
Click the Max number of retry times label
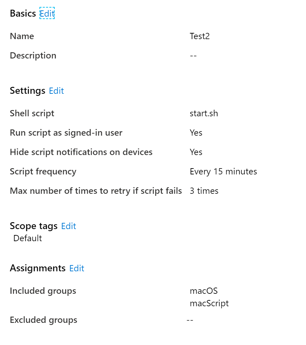[x=96, y=191]
